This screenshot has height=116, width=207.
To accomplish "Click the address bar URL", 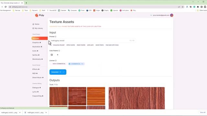I will pyautogui.click(x=19, y=7).
